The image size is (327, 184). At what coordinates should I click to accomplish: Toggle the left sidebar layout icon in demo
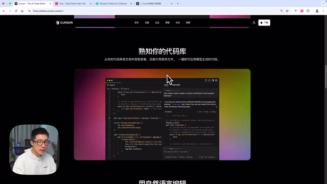click(x=206, y=80)
